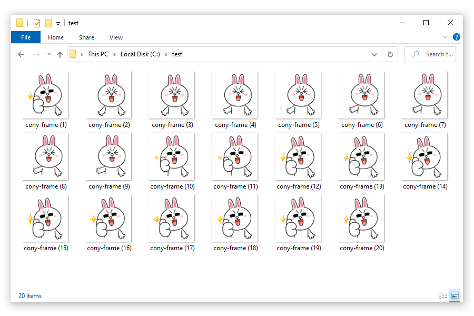Open the Help question mark icon
Screen dimensions: 474x316
457,37
